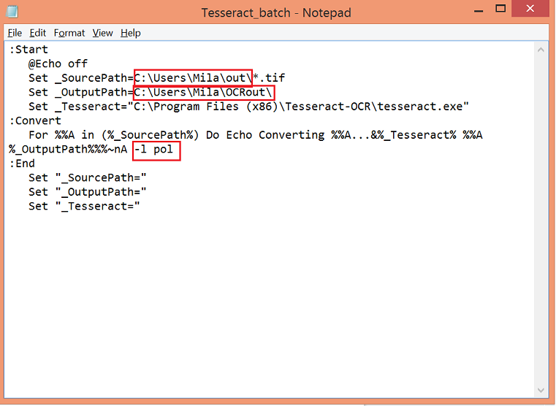
Task: Place cursor on the :Convert label line
Action: [35, 121]
